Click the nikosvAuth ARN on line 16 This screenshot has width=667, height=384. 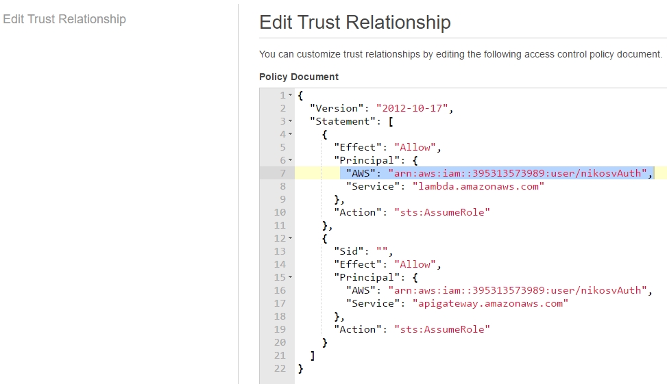[518, 290]
